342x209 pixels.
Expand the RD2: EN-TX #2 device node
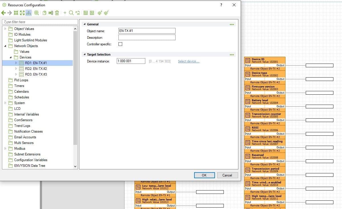pyautogui.click(x=16, y=69)
